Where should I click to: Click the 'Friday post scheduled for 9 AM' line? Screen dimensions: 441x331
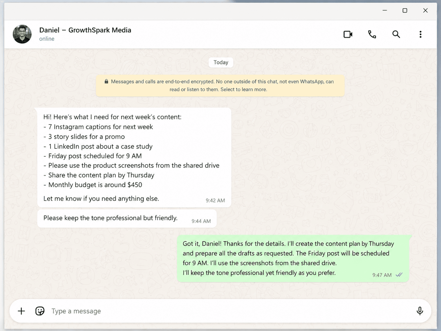pyautogui.click(x=93, y=156)
